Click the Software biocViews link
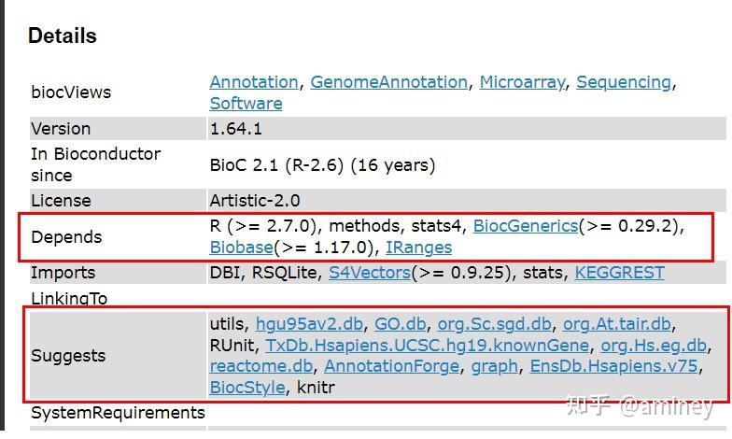 tap(246, 104)
